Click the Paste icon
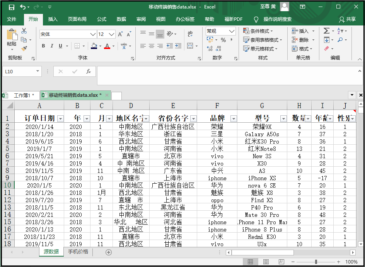The height and width of the screenshot is (267, 365). pos(12,35)
